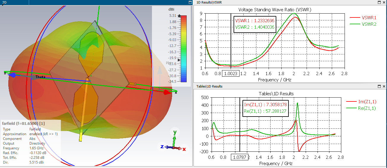
Task: Maximize the 3D view window
Action: [x=190, y=2]
